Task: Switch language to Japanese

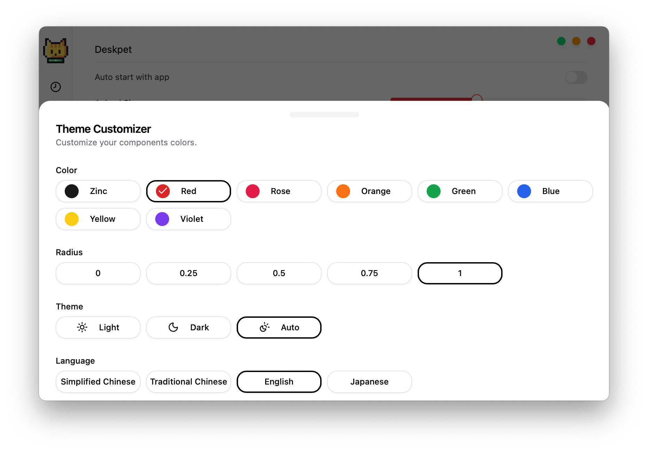Action: (x=370, y=382)
